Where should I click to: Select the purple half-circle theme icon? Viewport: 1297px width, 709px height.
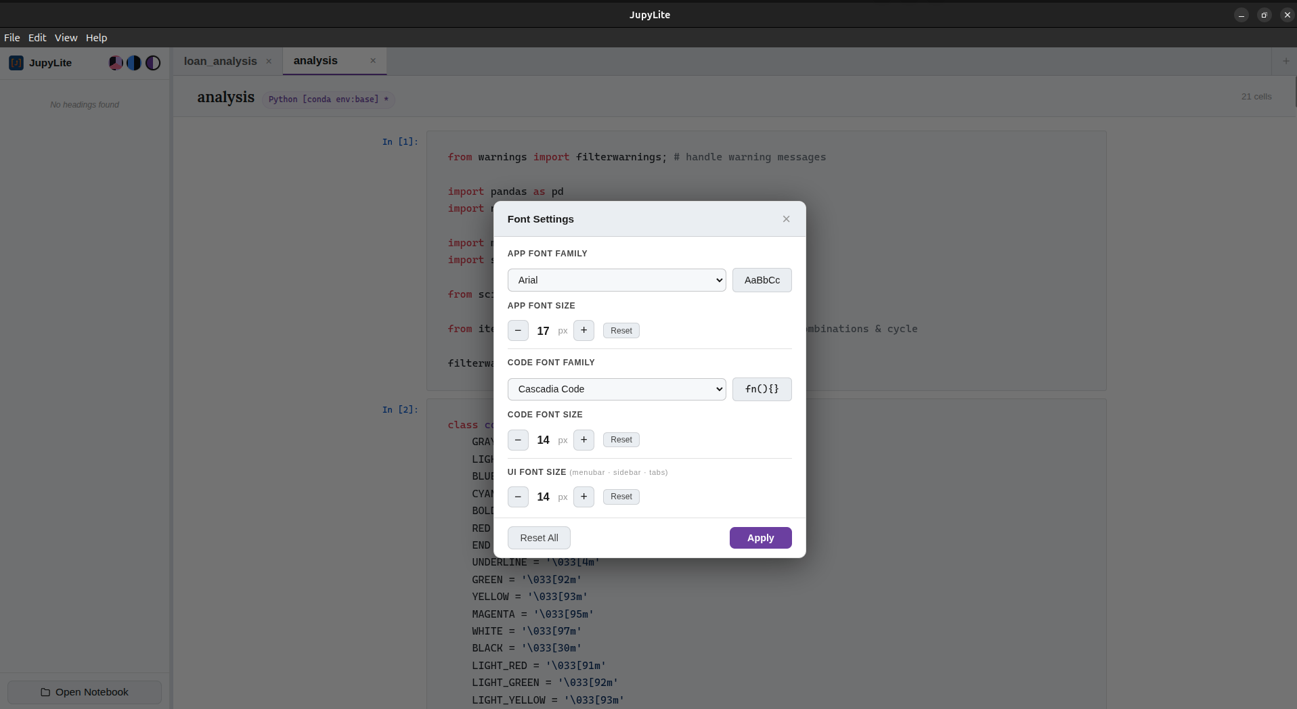pos(153,62)
